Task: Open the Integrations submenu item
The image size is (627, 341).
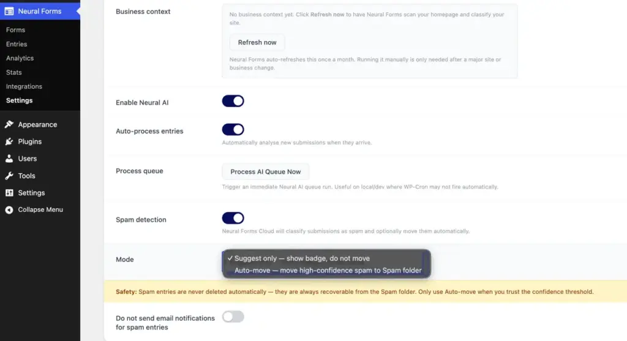Action: click(x=24, y=86)
